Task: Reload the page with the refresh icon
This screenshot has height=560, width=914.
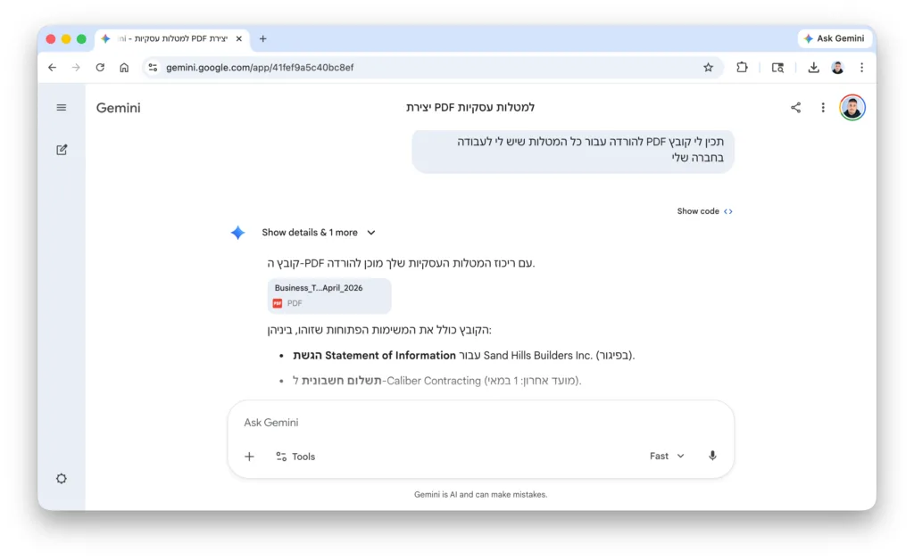Action: 100,68
